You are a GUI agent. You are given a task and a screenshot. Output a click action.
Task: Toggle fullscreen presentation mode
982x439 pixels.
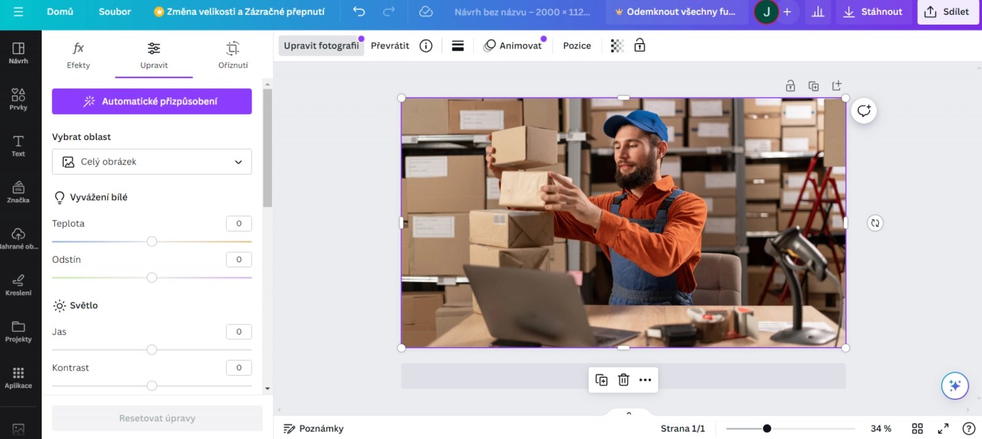[943, 429]
